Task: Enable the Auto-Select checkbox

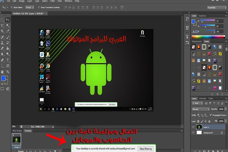Action: (11, 8)
